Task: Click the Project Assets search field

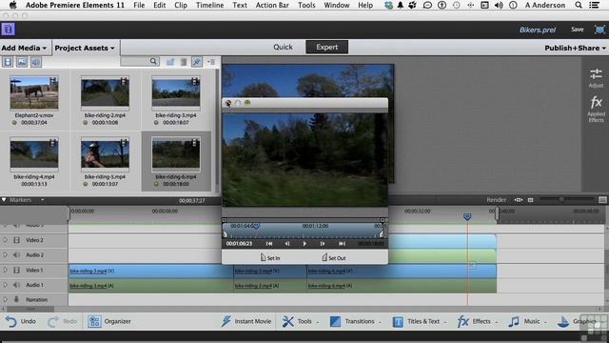Action: coord(140,62)
